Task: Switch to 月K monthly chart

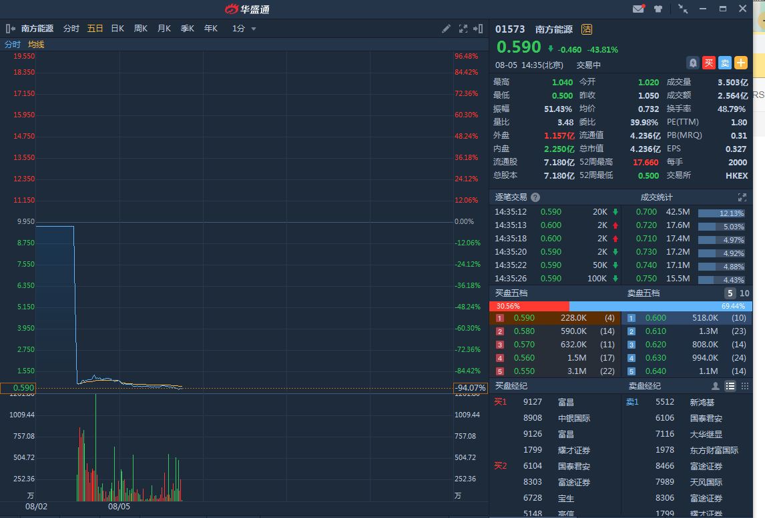Action: point(164,29)
